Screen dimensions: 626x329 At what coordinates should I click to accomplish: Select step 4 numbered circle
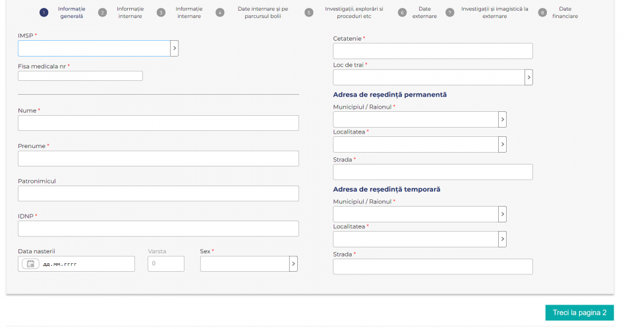(220, 13)
